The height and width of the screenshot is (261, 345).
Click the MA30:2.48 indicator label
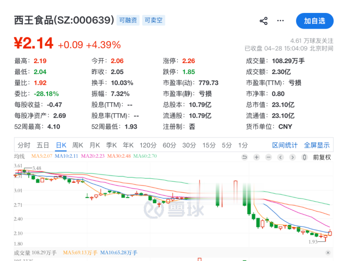pos(119,156)
